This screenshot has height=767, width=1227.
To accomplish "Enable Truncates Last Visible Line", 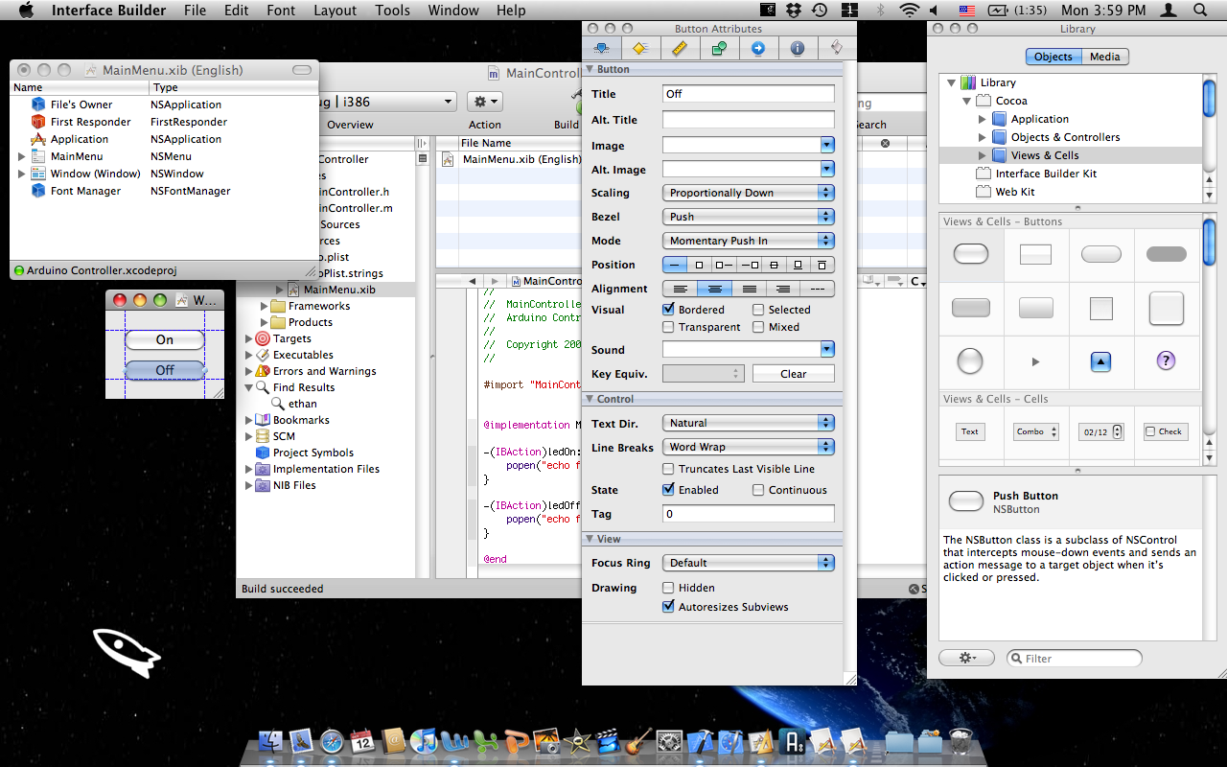I will click(669, 469).
